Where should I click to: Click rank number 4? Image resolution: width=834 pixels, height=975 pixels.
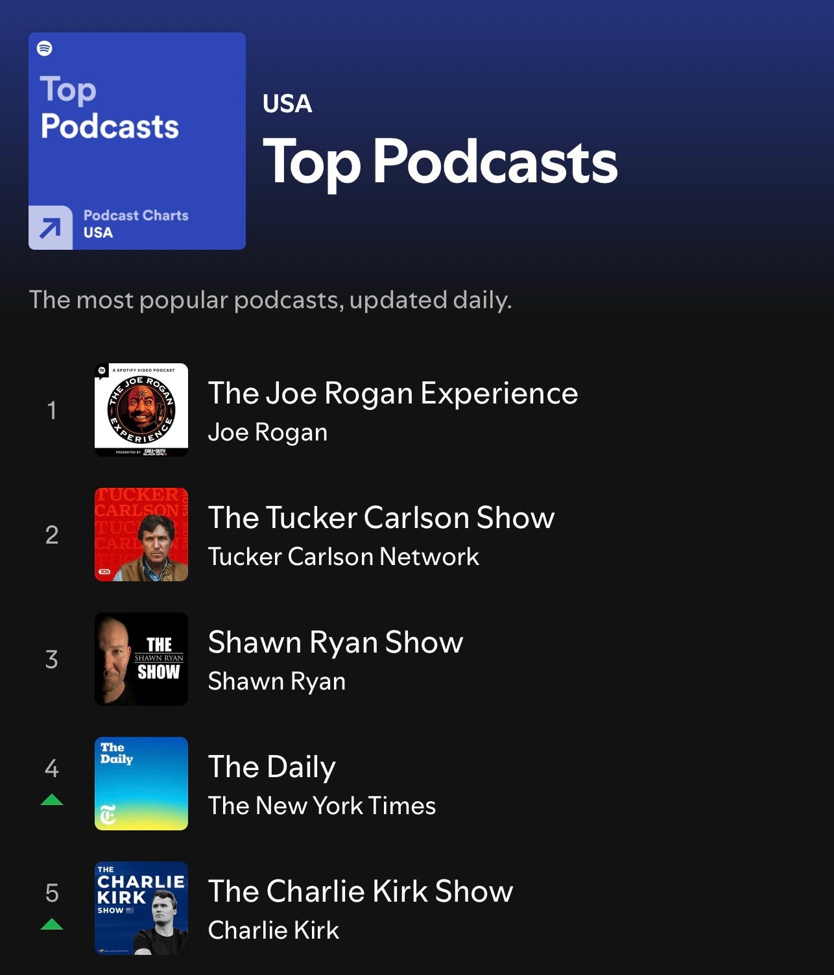tap(52, 769)
